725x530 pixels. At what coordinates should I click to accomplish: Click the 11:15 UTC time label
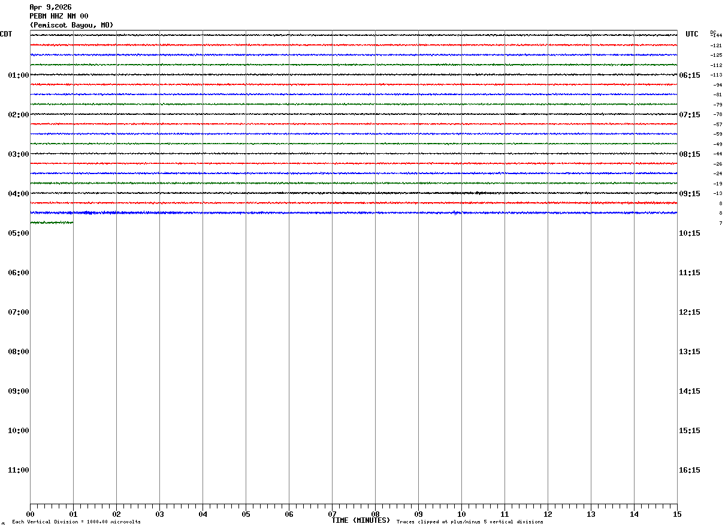coord(690,273)
